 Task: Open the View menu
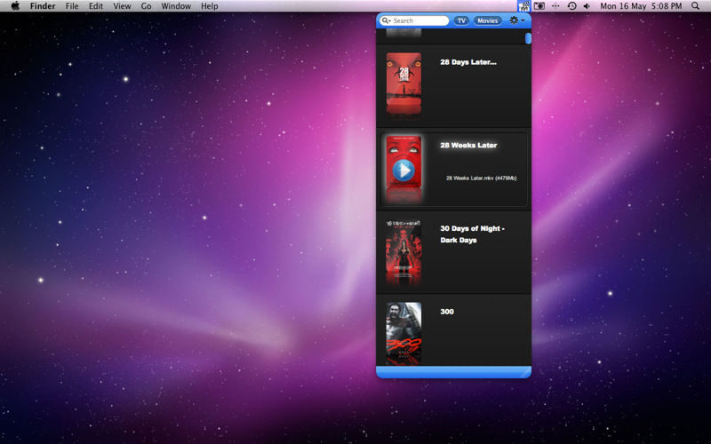[x=122, y=6]
